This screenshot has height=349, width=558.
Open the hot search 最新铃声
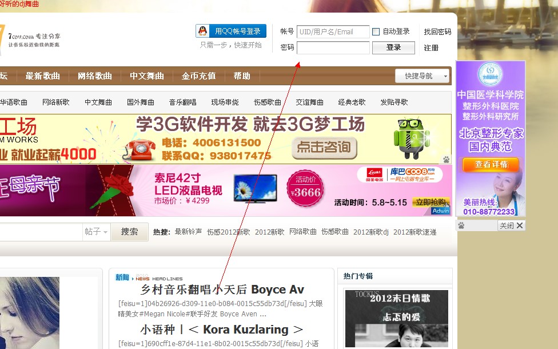(x=188, y=232)
